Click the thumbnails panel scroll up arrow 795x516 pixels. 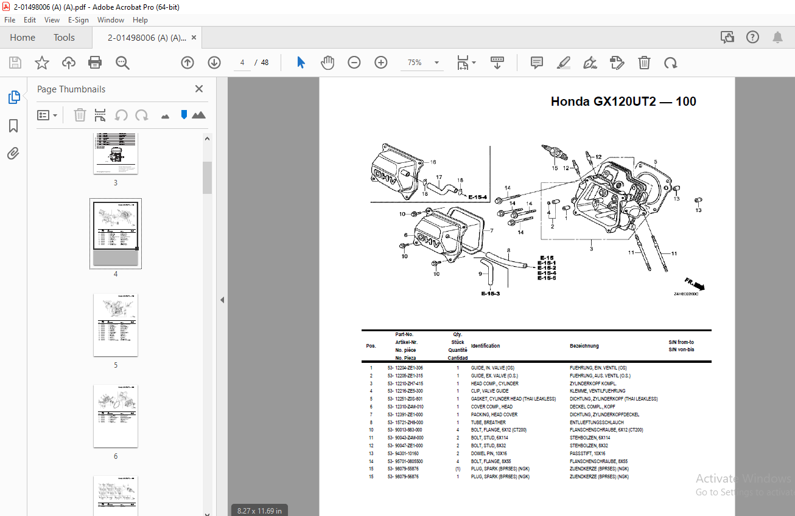[x=207, y=138]
